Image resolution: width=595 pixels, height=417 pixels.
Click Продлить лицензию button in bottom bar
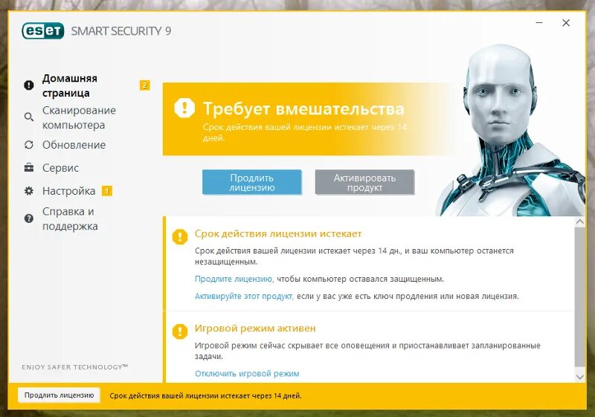pos(59,395)
